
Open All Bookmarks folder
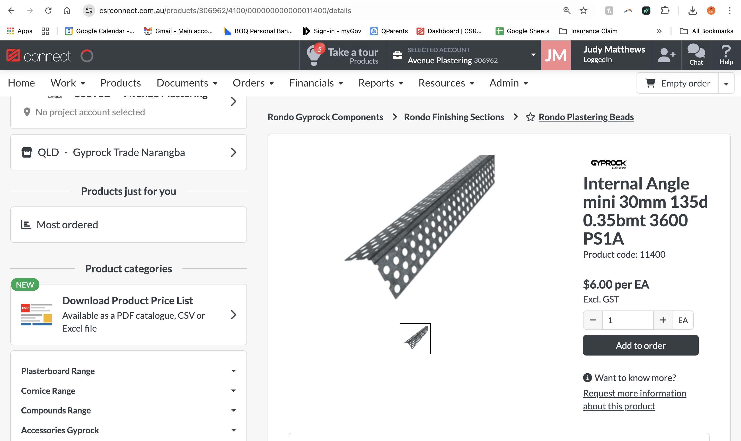(x=707, y=31)
